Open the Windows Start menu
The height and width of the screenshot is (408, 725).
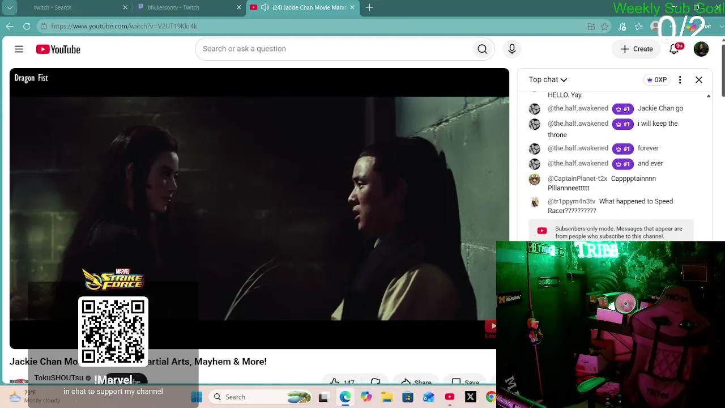point(197,397)
